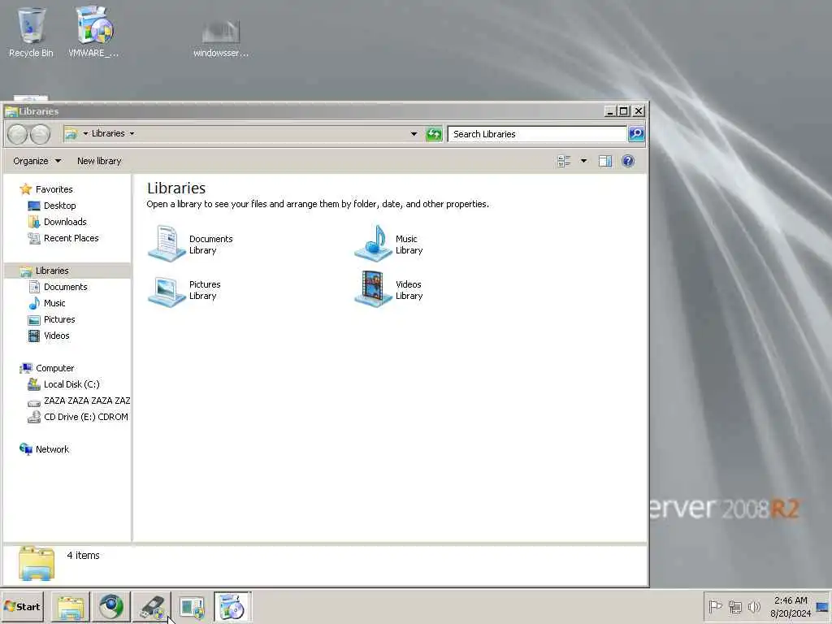The image size is (832, 624).
Task: Open the network tray icon
Action: pos(734,606)
